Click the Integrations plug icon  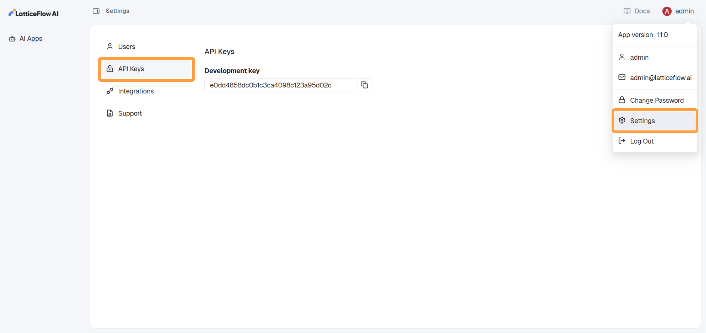[110, 91]
